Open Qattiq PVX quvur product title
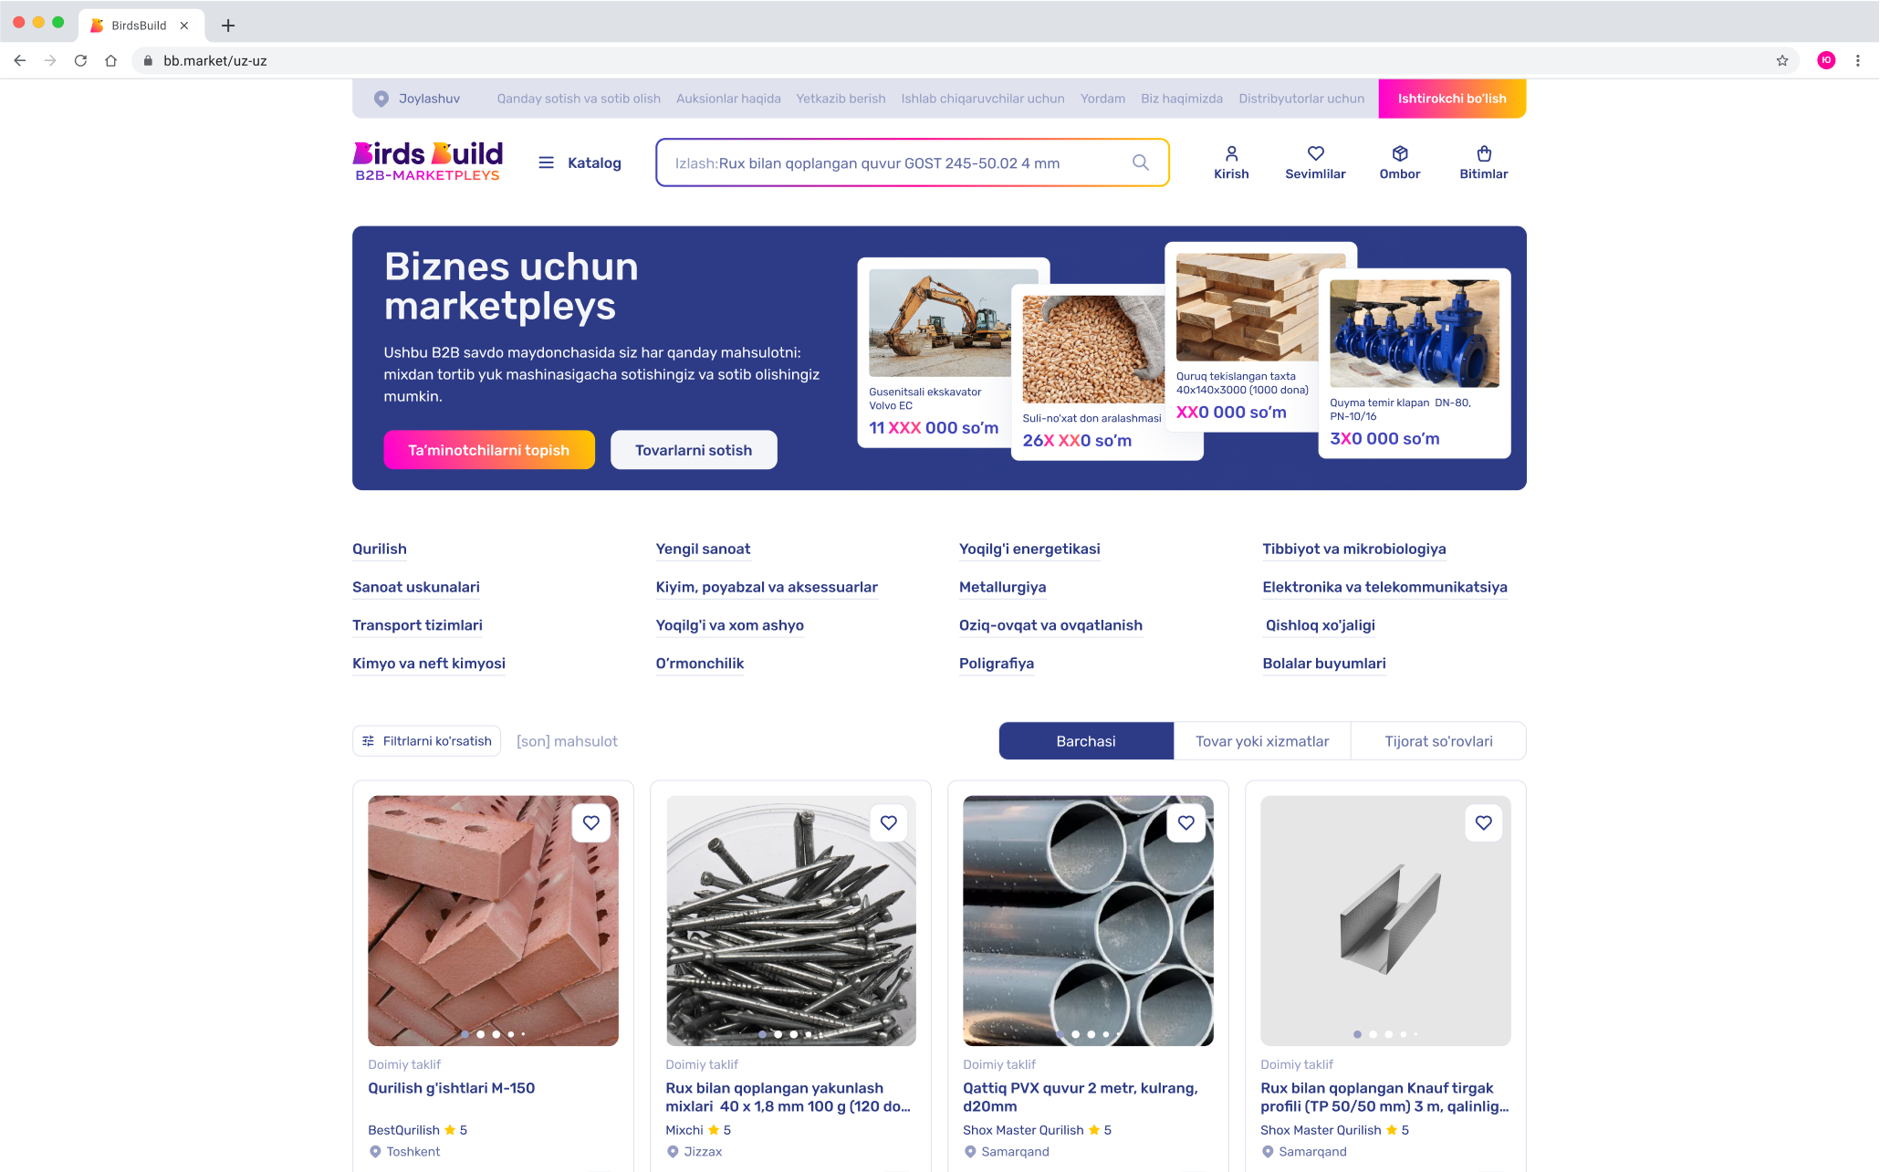1880x1172 pixels. 1081,1097
